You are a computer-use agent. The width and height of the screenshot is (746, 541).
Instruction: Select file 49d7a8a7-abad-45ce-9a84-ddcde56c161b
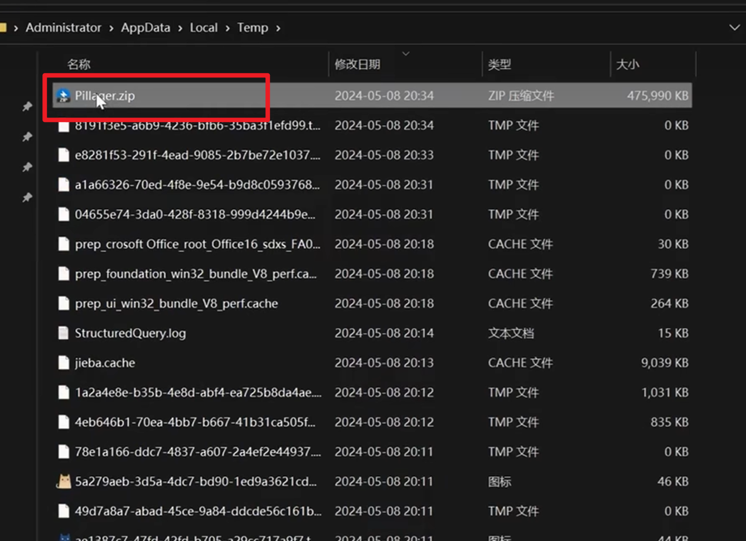pos(198,511)
